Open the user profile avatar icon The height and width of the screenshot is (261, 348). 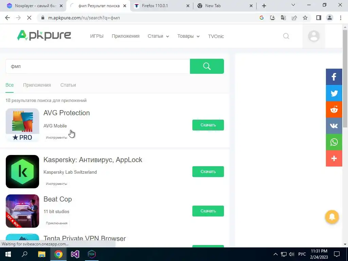tap(314, 36)
